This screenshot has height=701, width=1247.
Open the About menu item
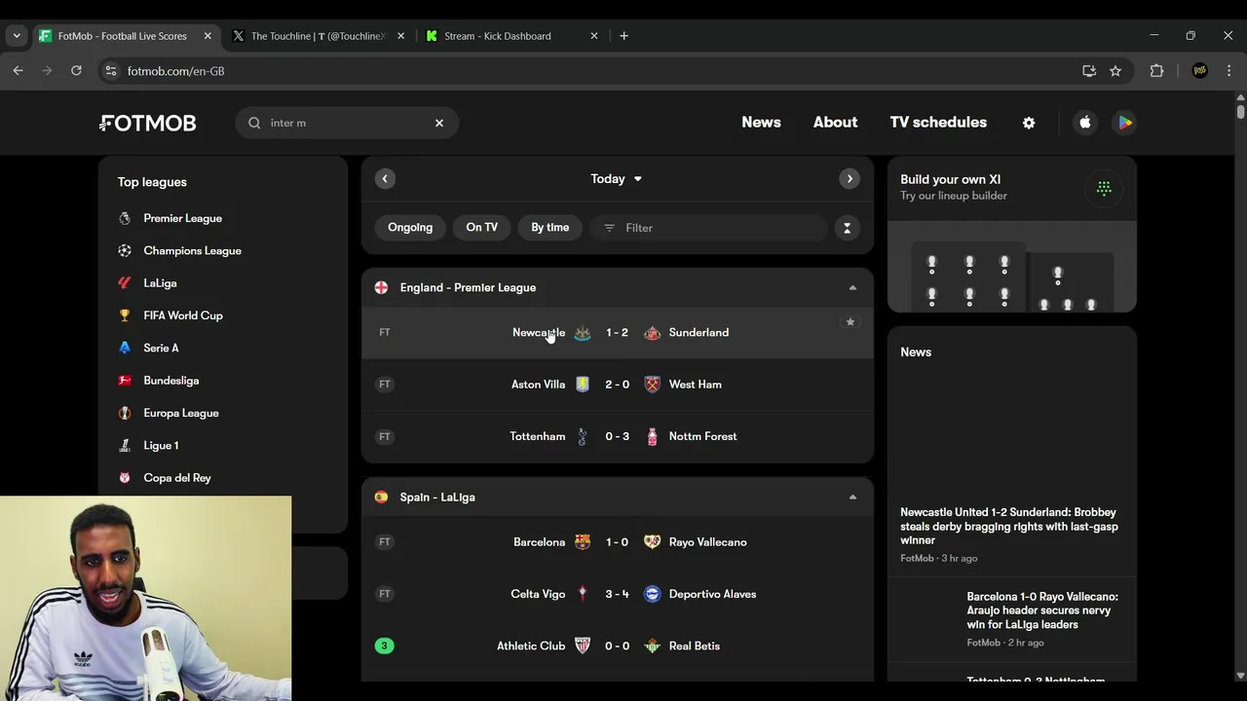click(836, 123)
